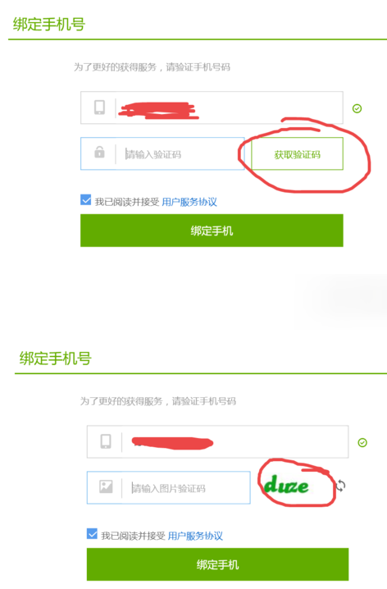The image size is (387, 589).
Task: Click the phone icon in the top form
Action: coord(99,107)
